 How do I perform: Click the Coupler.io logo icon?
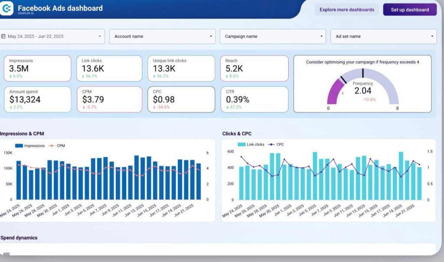tap(6, 9)
